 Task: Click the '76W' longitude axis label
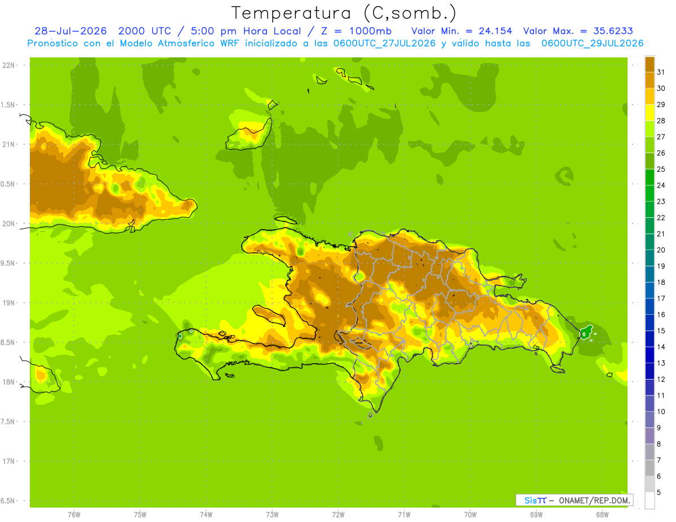click(74, 514)
